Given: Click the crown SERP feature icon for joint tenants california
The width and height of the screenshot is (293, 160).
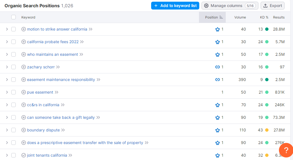Looking at the screenshot, I should [218, 155].
